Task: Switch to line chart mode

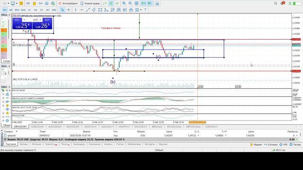Action: point(117,3)
